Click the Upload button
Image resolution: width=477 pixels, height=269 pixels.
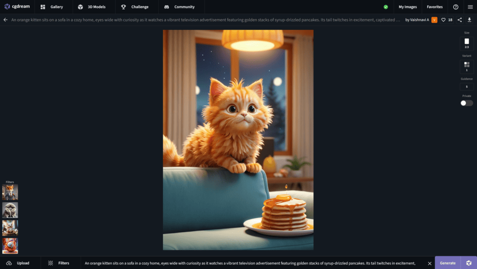click(18, 263)
